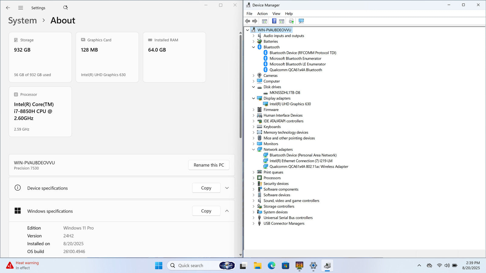Viewport: 486px width, 273px height.
Task: Open the View menu in Device Manager
Action: coord(276,14)
